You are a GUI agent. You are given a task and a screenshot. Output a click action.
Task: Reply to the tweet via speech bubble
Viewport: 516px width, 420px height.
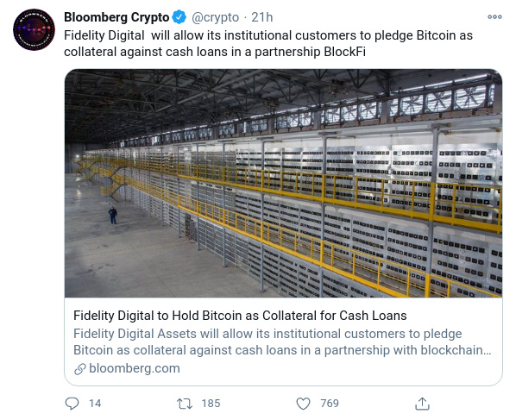coord(72,404)
